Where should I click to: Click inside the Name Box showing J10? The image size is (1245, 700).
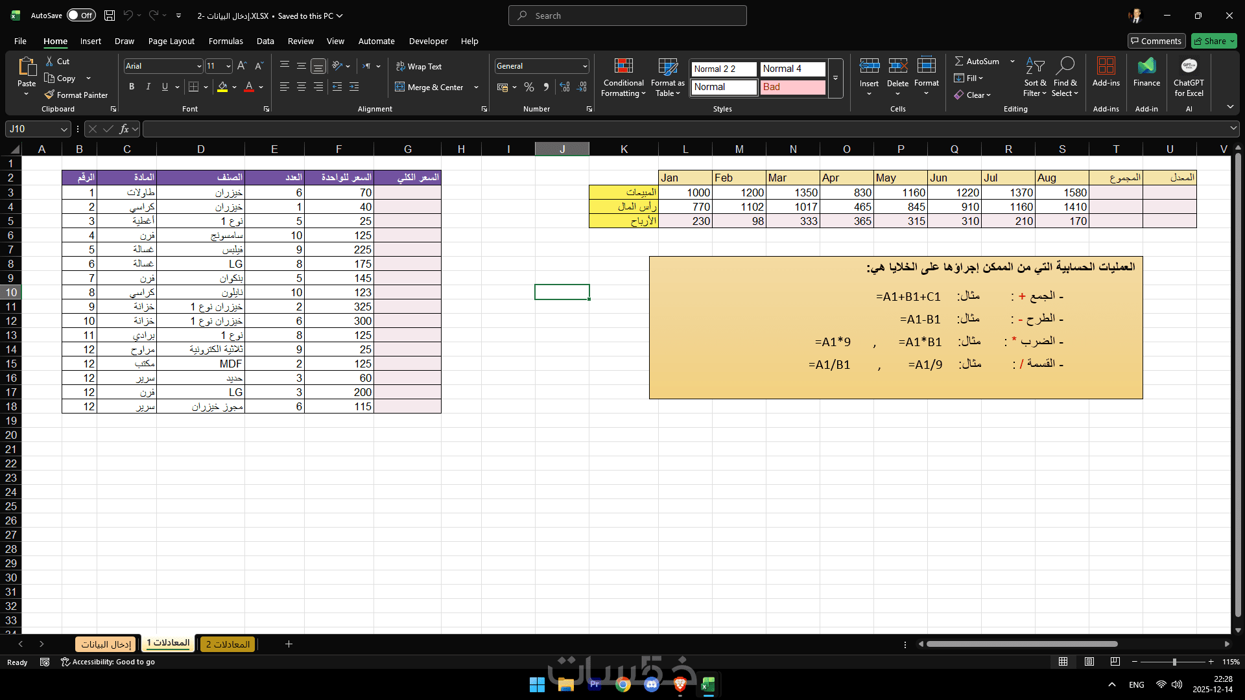[x=32, y=129]
